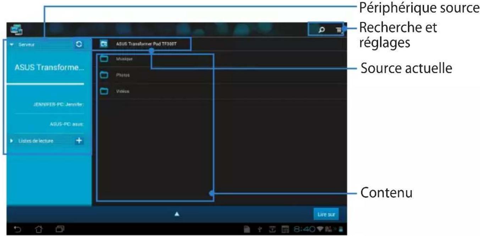Open the Photos folder icon
This screenshot has height=236, width=480.
pyautogui.click(x=104, y=75)
